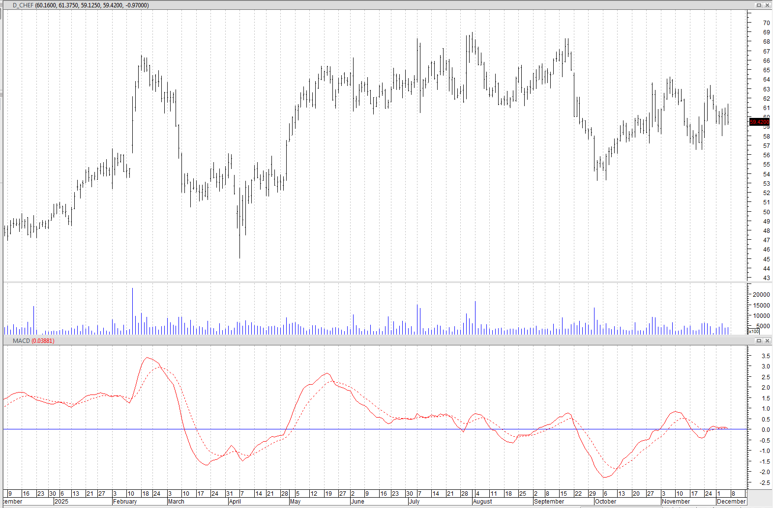Click the OHLC values in chart title
This screenshot has height=508, width=773.
(x=92, y=5)
